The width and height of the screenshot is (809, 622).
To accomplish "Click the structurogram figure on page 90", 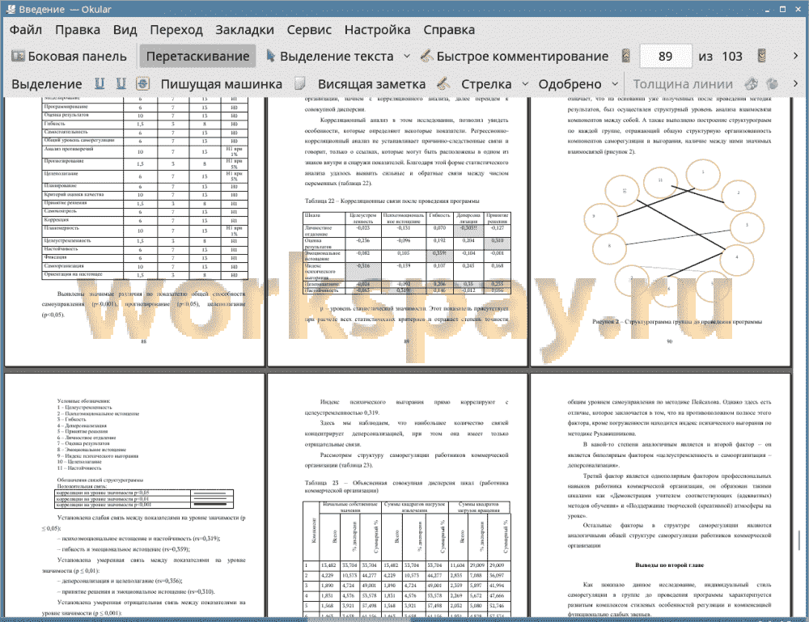I will coord(673,231).
